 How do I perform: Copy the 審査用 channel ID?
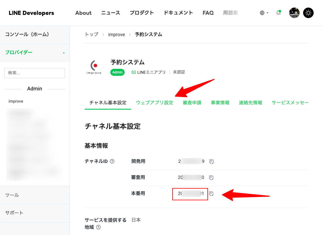click(212, 177)
